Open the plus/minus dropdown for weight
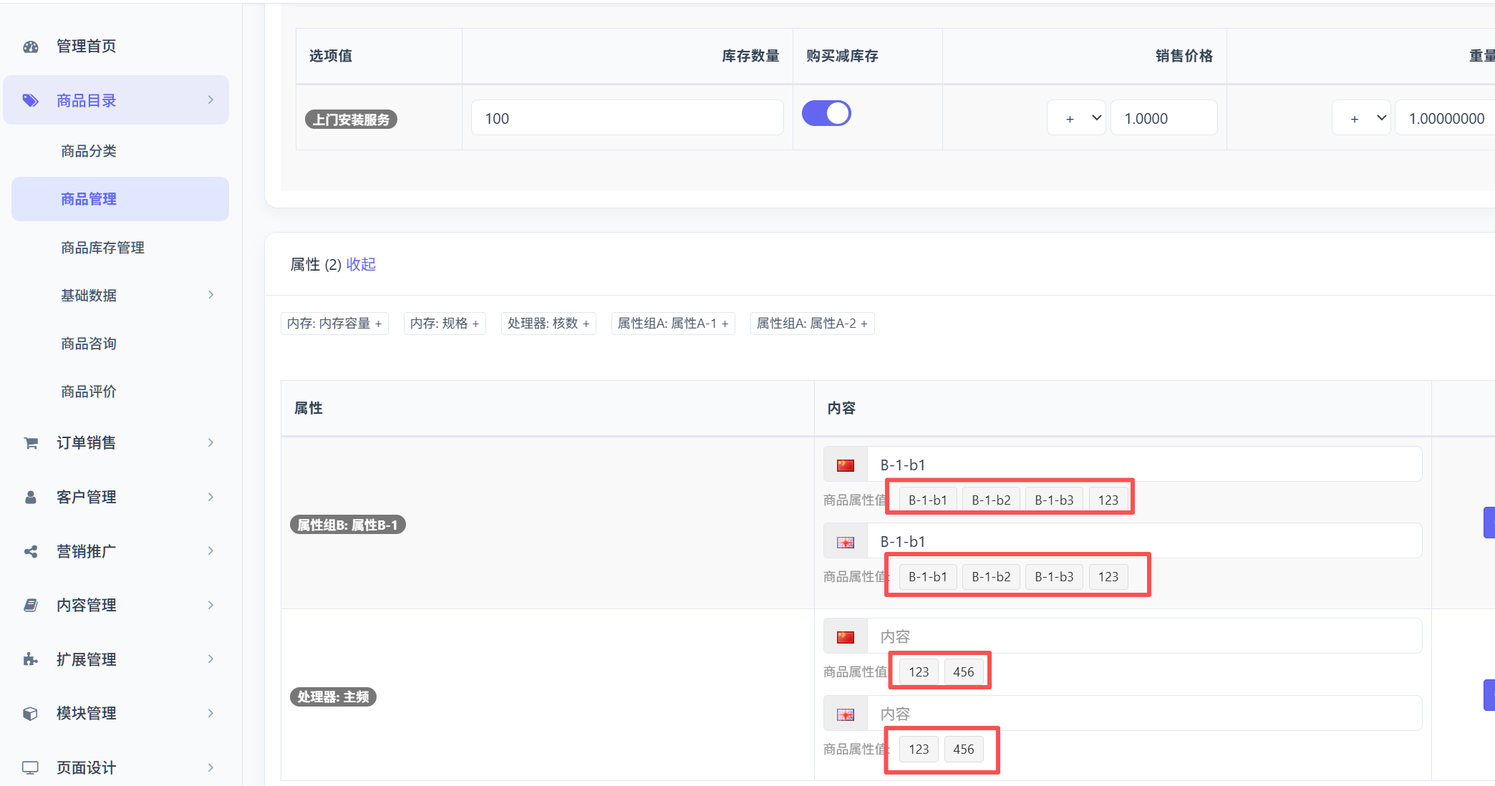Viewport: 1495px width, 786px height. coord(1360,118)
